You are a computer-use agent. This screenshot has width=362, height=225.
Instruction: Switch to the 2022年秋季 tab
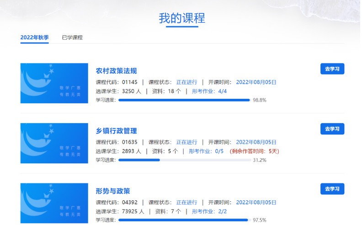point(35,37)
